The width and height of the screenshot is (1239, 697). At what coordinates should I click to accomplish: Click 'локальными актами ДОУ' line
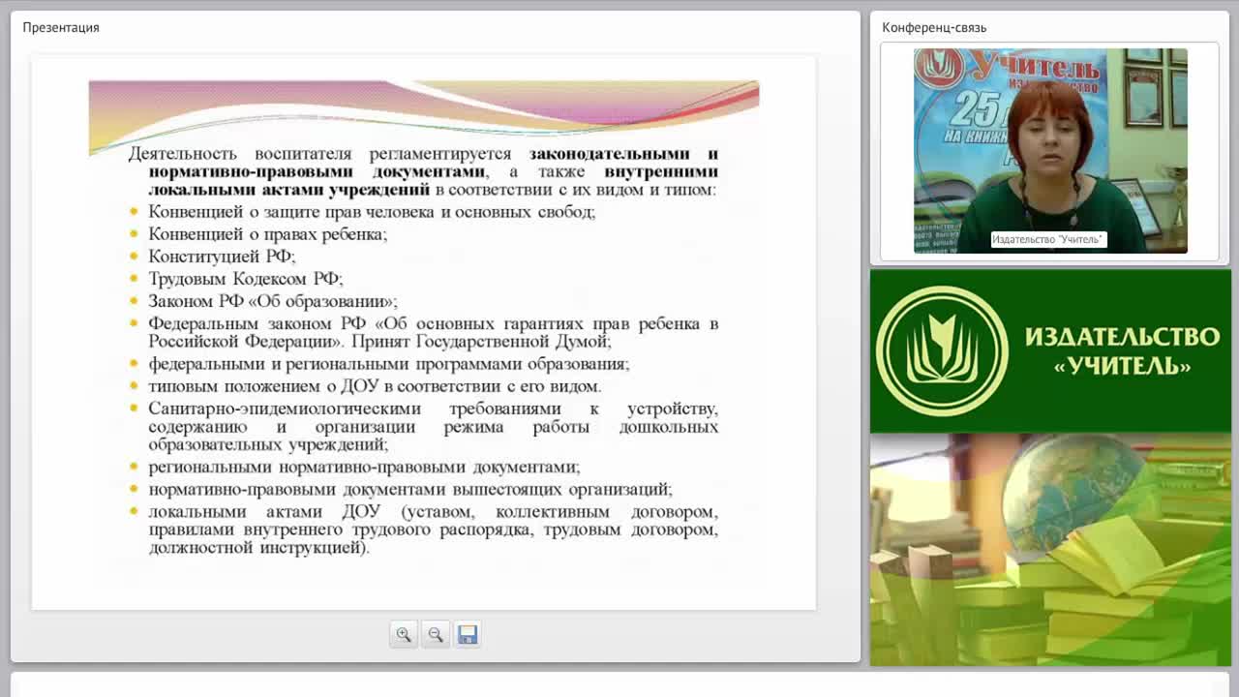pos(433,530)
